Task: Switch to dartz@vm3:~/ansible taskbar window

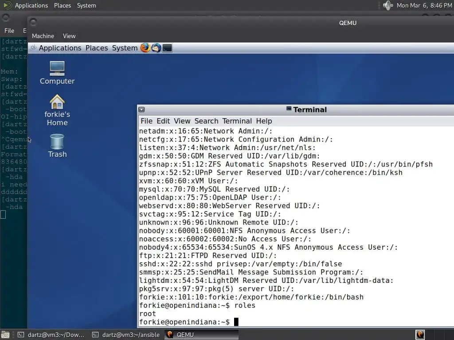Action: [126, 335]
